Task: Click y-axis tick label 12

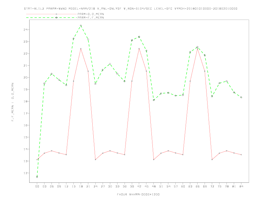Action: click(26, 173)
